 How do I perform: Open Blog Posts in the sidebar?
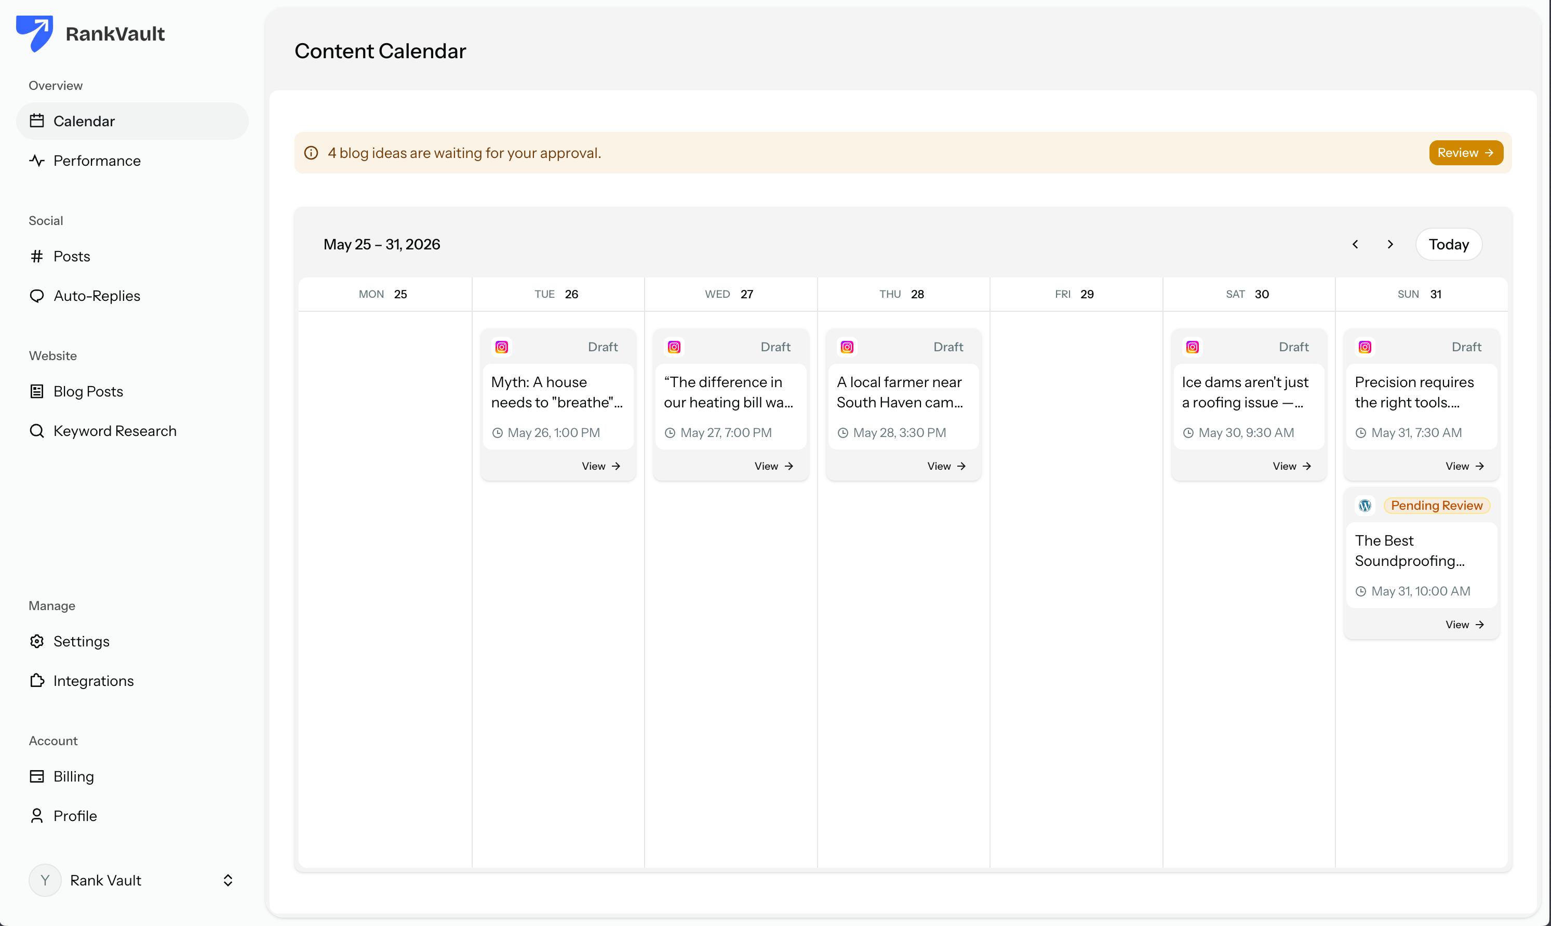click(132, 391)
